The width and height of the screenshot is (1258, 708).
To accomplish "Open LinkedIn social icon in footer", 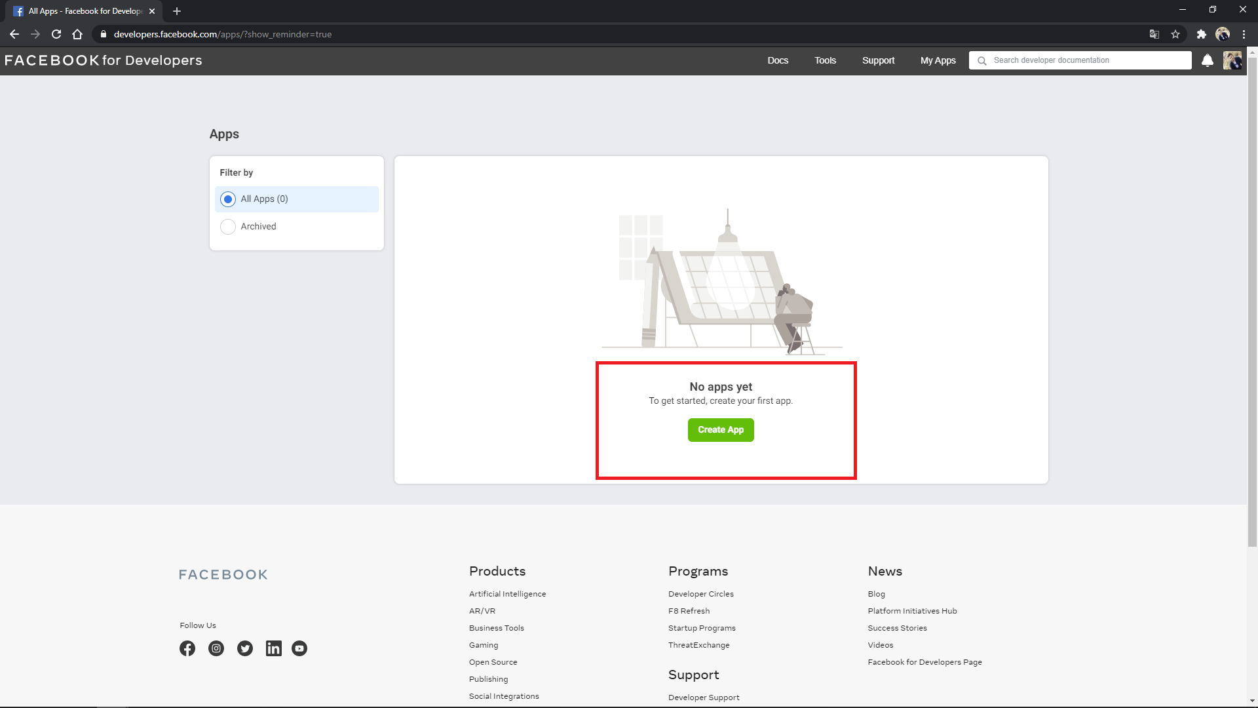I will [274, 648].
